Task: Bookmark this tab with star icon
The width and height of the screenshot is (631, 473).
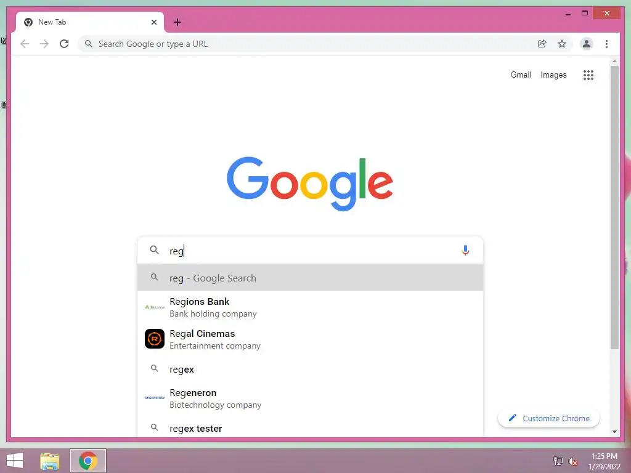Action: [562, 44]
